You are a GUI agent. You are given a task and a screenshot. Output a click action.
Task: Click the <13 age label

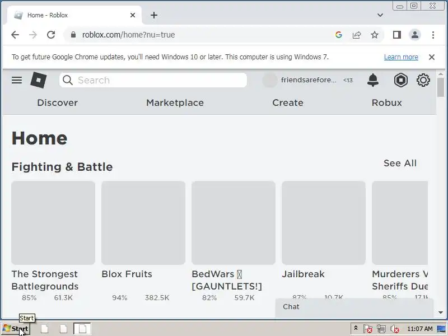coord(348,80)
